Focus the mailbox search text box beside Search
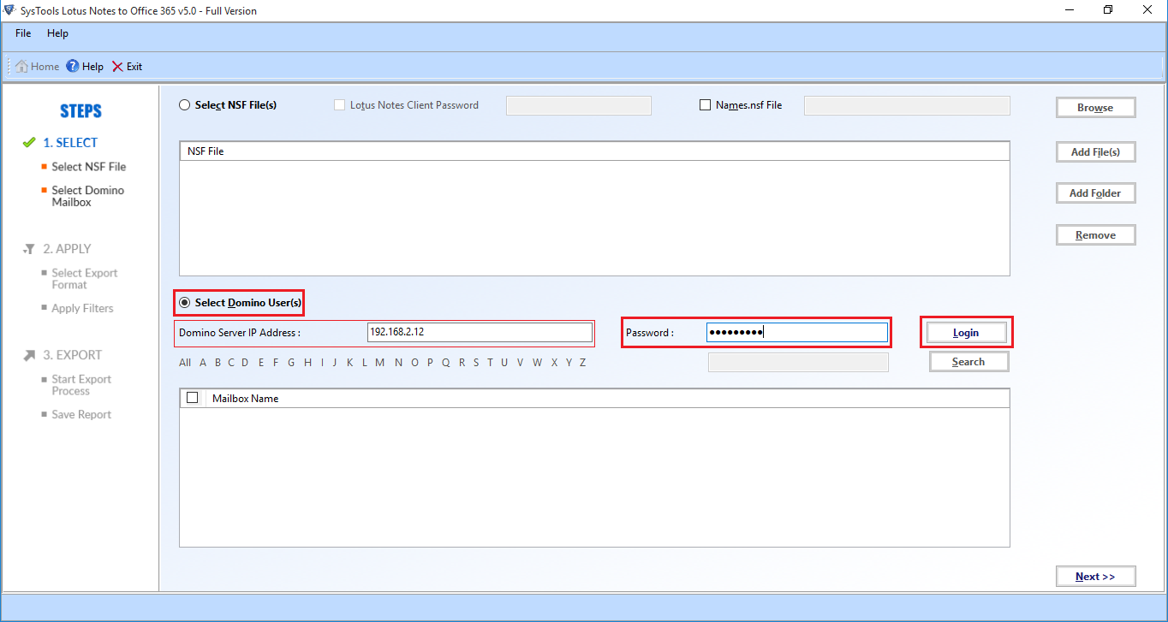Screen dimensions: 1168x622 (798, 363)
